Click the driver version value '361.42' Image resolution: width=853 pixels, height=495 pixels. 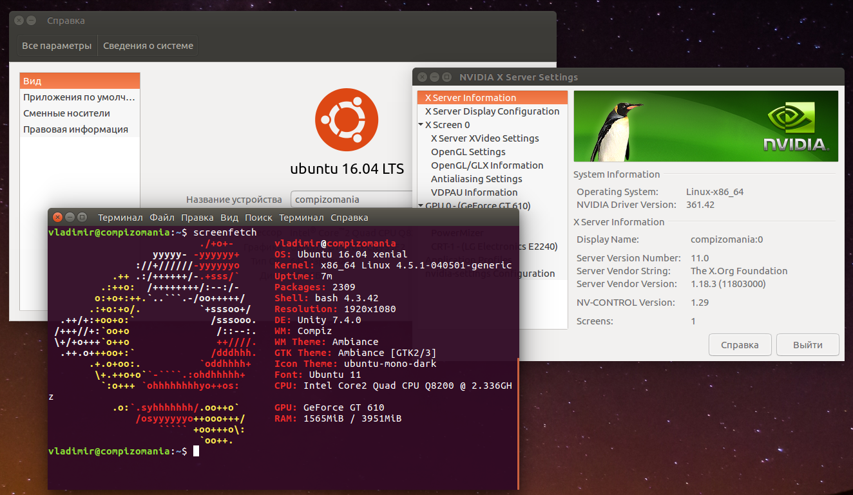click(700, 205)
